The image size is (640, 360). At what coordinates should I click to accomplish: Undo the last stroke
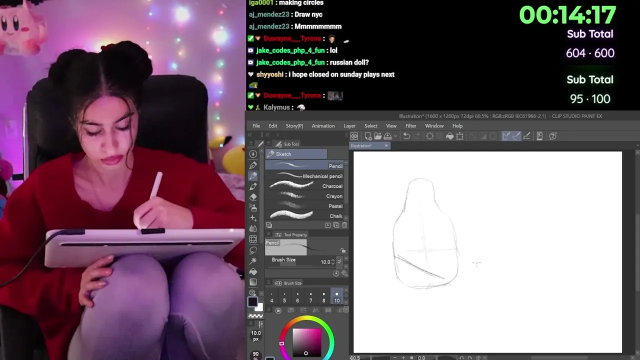tap(406, 136)
